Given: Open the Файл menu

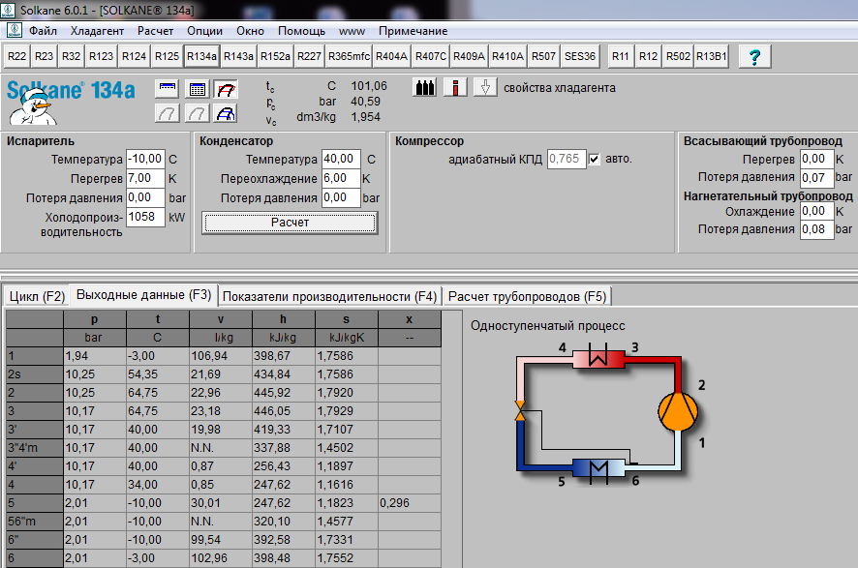Looking at the screenshot, I should (44, 31).
